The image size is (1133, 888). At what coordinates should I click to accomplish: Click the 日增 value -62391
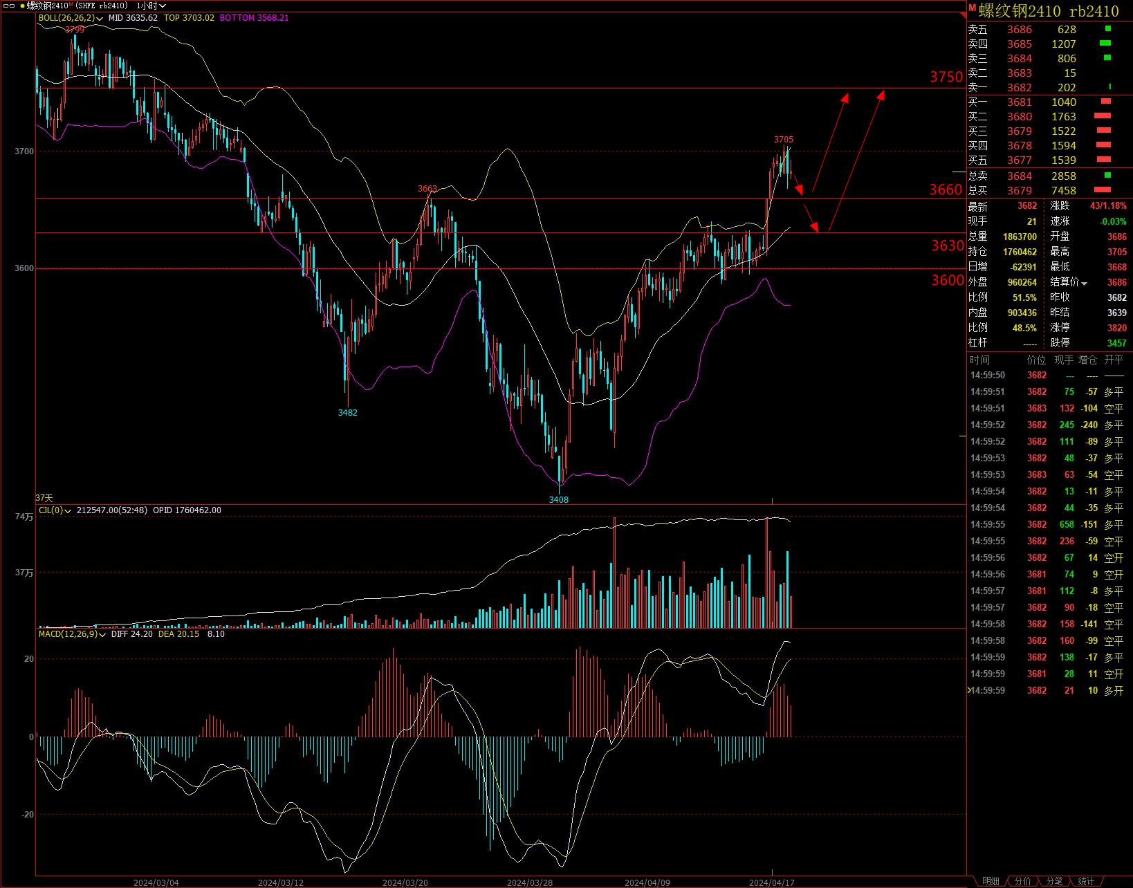1023,267
